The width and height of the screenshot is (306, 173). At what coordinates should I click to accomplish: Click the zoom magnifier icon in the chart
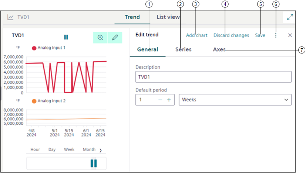100,37
